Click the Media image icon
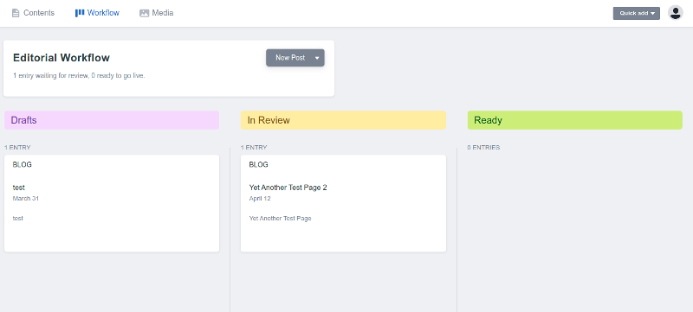The height and width of the screenshot is (312, 693). click(144, 13)
